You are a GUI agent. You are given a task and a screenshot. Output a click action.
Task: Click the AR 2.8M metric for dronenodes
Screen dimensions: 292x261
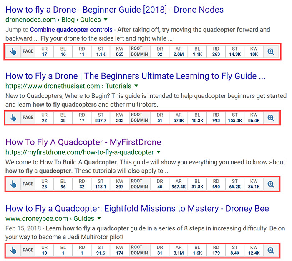tap(179, 51)
